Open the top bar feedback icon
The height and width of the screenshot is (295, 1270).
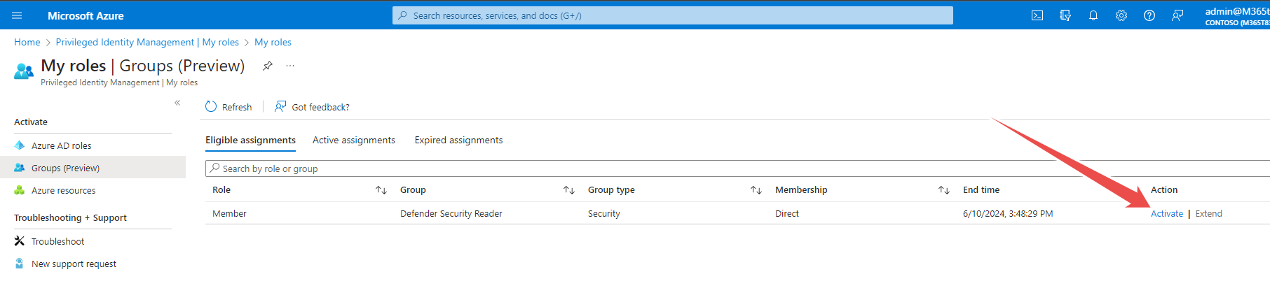1177,15
